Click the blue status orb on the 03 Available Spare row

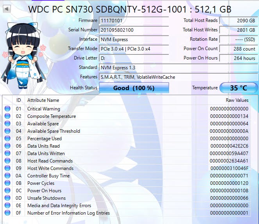[7, 123]
